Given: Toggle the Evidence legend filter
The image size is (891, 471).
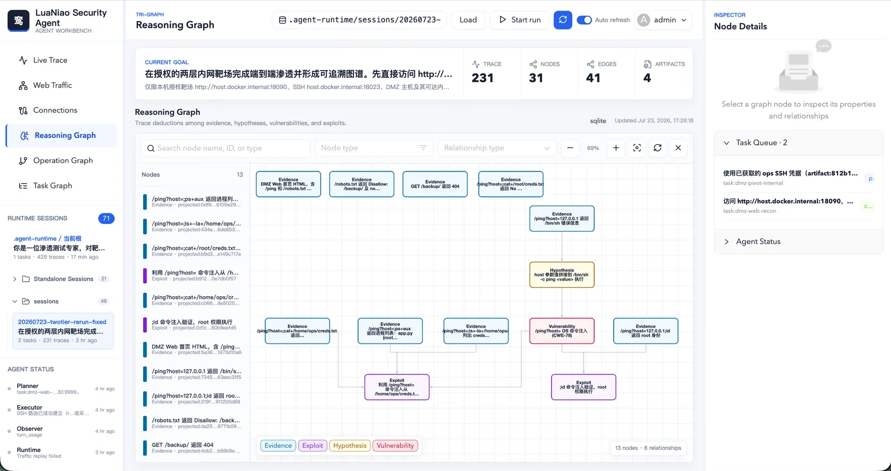Looking at the screenshot, I should click(278, 445).
